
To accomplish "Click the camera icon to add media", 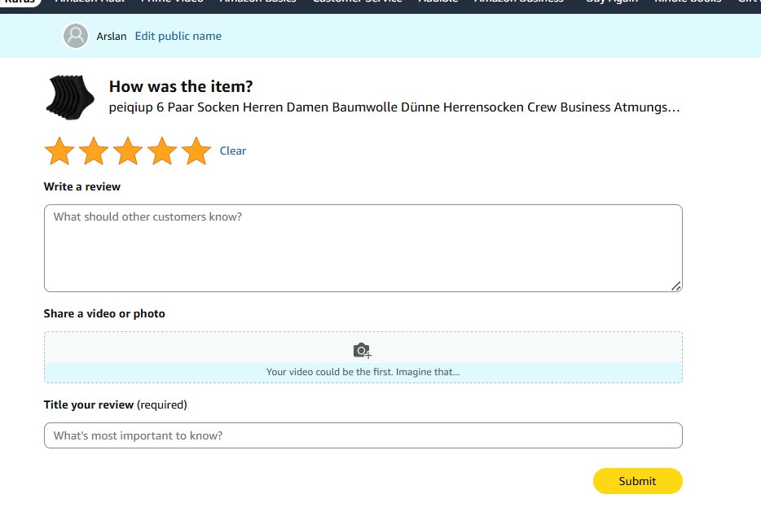I will click(x=363, y=350).
